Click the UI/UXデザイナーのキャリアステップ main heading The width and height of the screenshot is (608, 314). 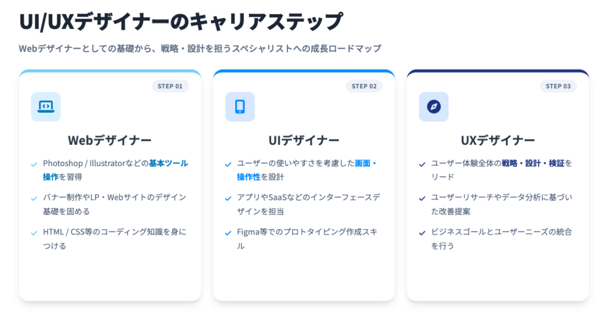180,22
